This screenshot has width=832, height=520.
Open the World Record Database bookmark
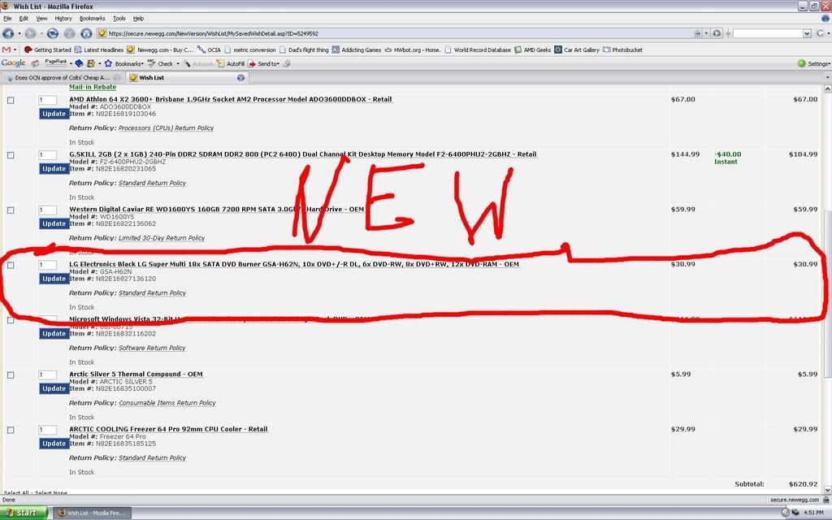[x=478, y=50]
